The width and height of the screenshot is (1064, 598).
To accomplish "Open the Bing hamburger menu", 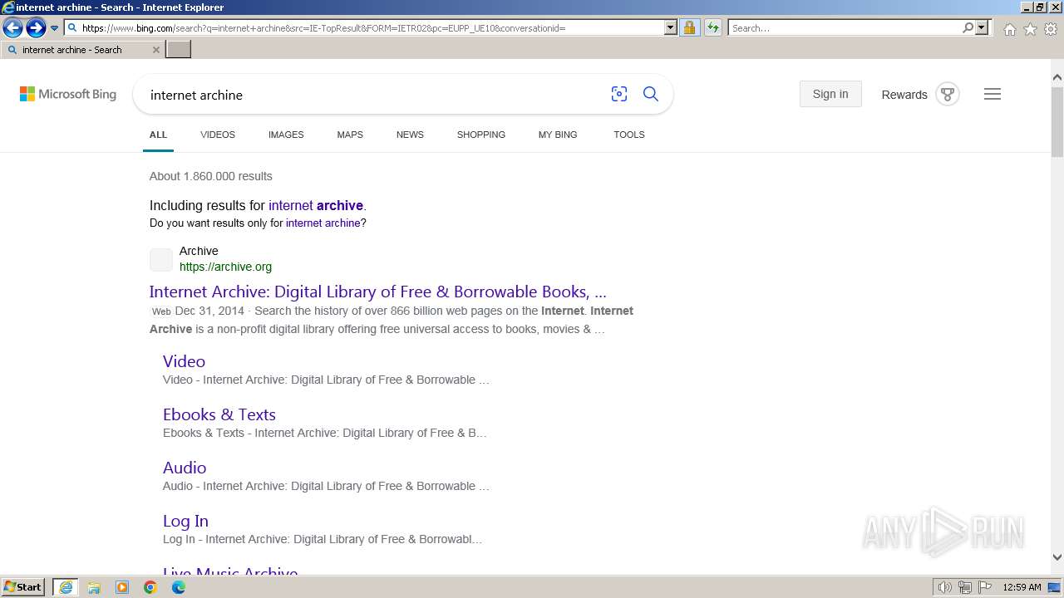I will (993, 94).
